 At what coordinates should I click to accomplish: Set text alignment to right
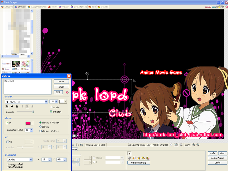point(32,107)
